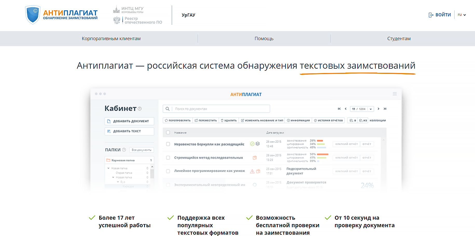Jump to last page arrow

point(385,109)
